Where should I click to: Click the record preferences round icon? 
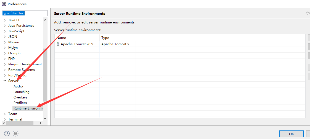(15, 133)
